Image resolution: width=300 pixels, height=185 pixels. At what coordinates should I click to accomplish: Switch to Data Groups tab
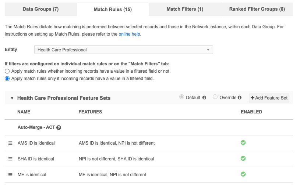click(40, 9)
